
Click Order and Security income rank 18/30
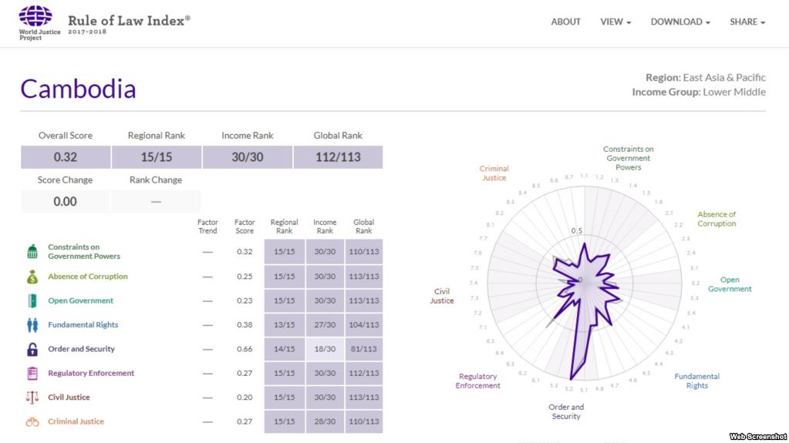pos(325,349)
